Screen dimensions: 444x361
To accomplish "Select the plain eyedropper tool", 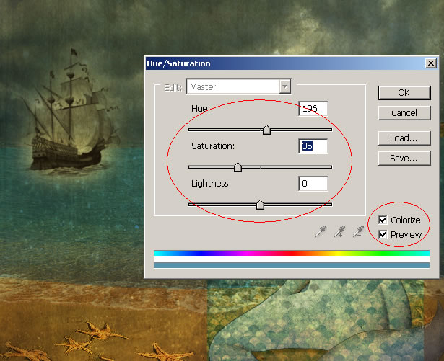I will 321,231.
